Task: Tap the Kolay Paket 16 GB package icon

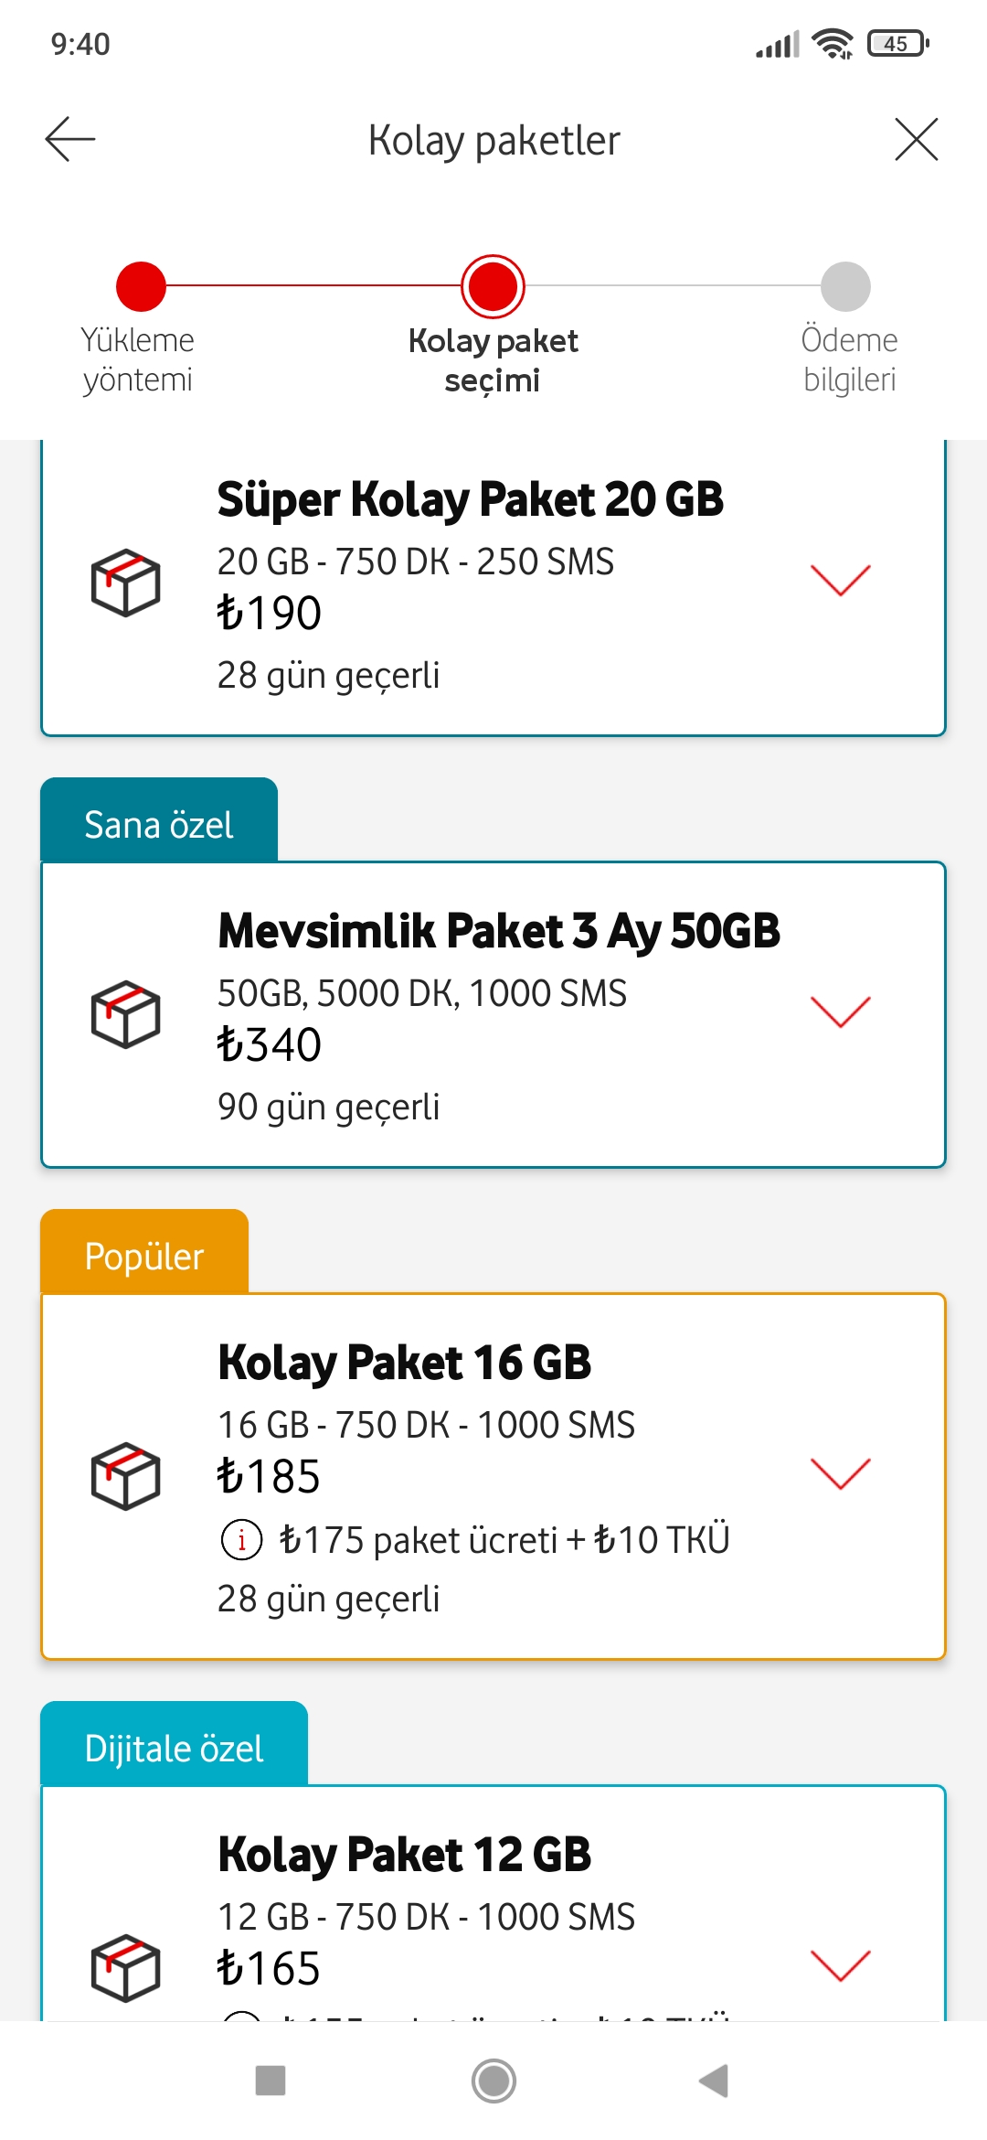Action: click(126, 1476)
